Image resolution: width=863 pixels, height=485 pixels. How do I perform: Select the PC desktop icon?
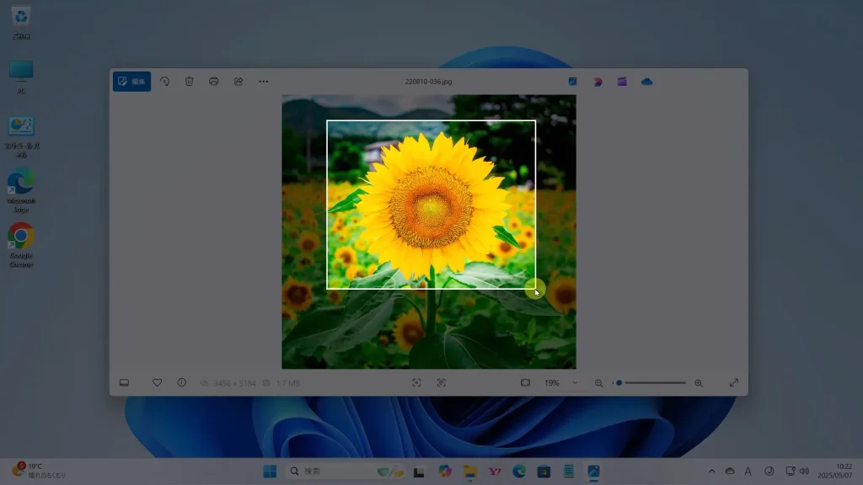click(21, 77)
